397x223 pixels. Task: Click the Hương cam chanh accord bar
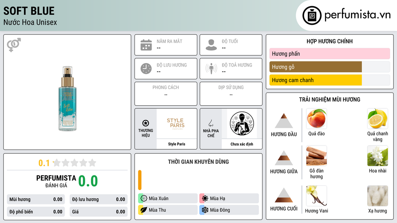tap(330, 80)
